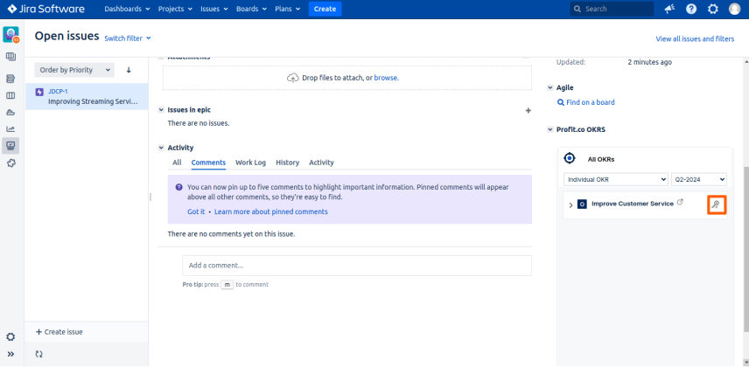The image size is (749, 367).
Task: Click the Improve Customer Service objective title
Action: pos(633,204)
